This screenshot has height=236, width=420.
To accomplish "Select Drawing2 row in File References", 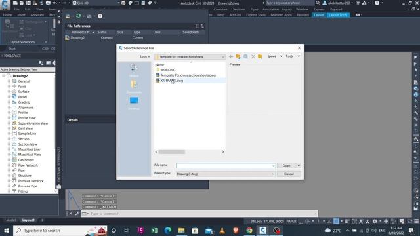I will point(135,38).
